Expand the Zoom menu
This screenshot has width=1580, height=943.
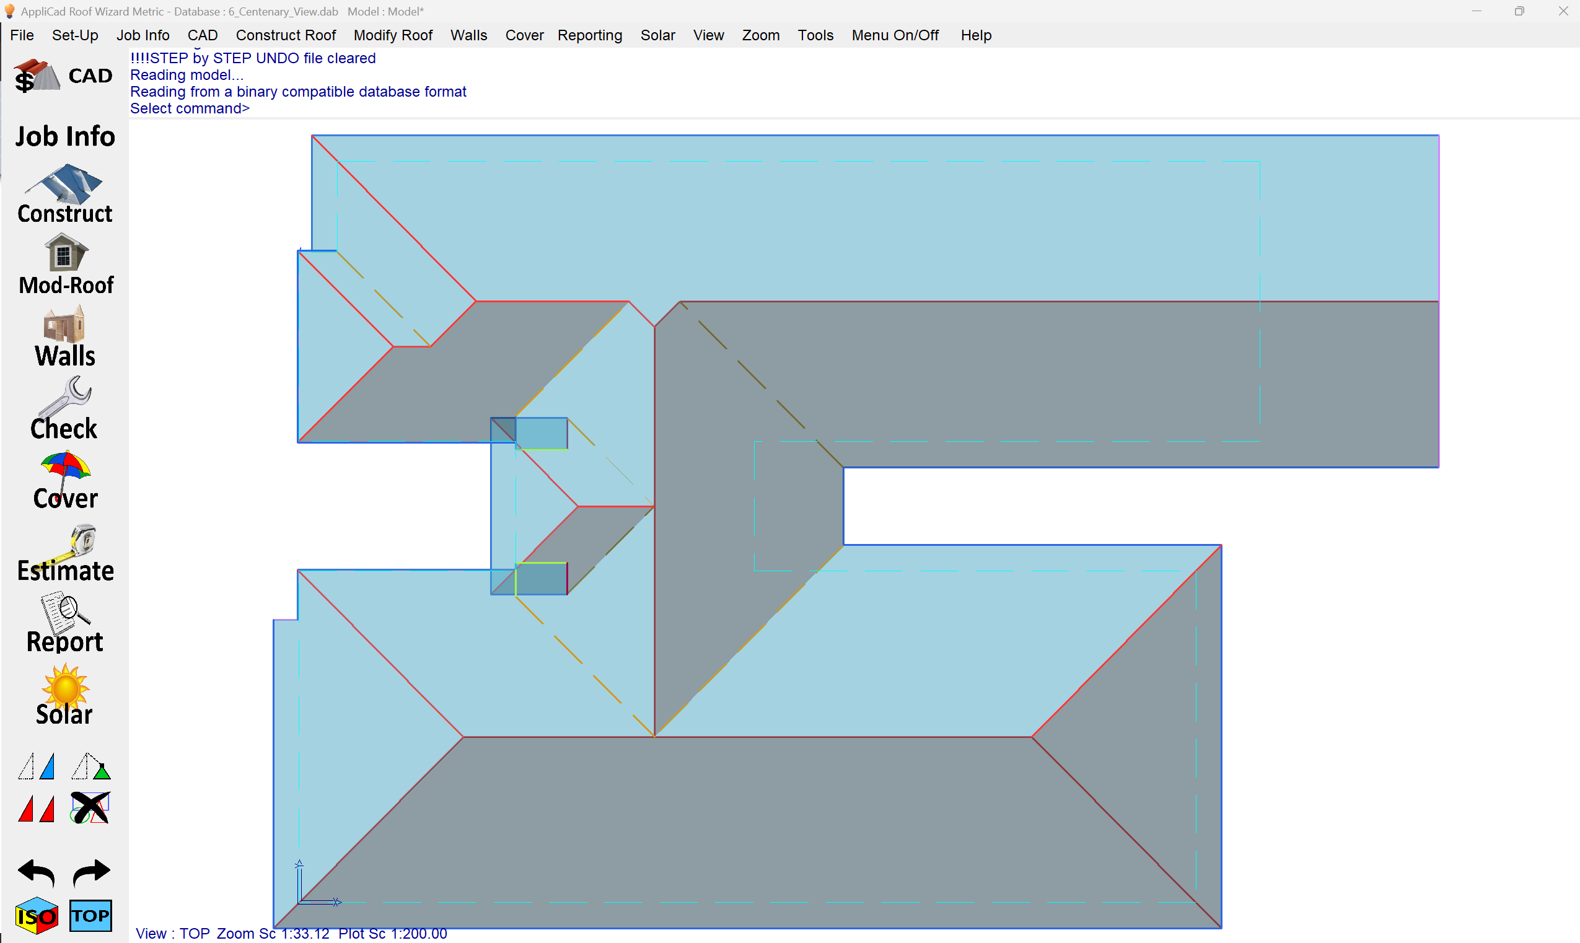760,35
